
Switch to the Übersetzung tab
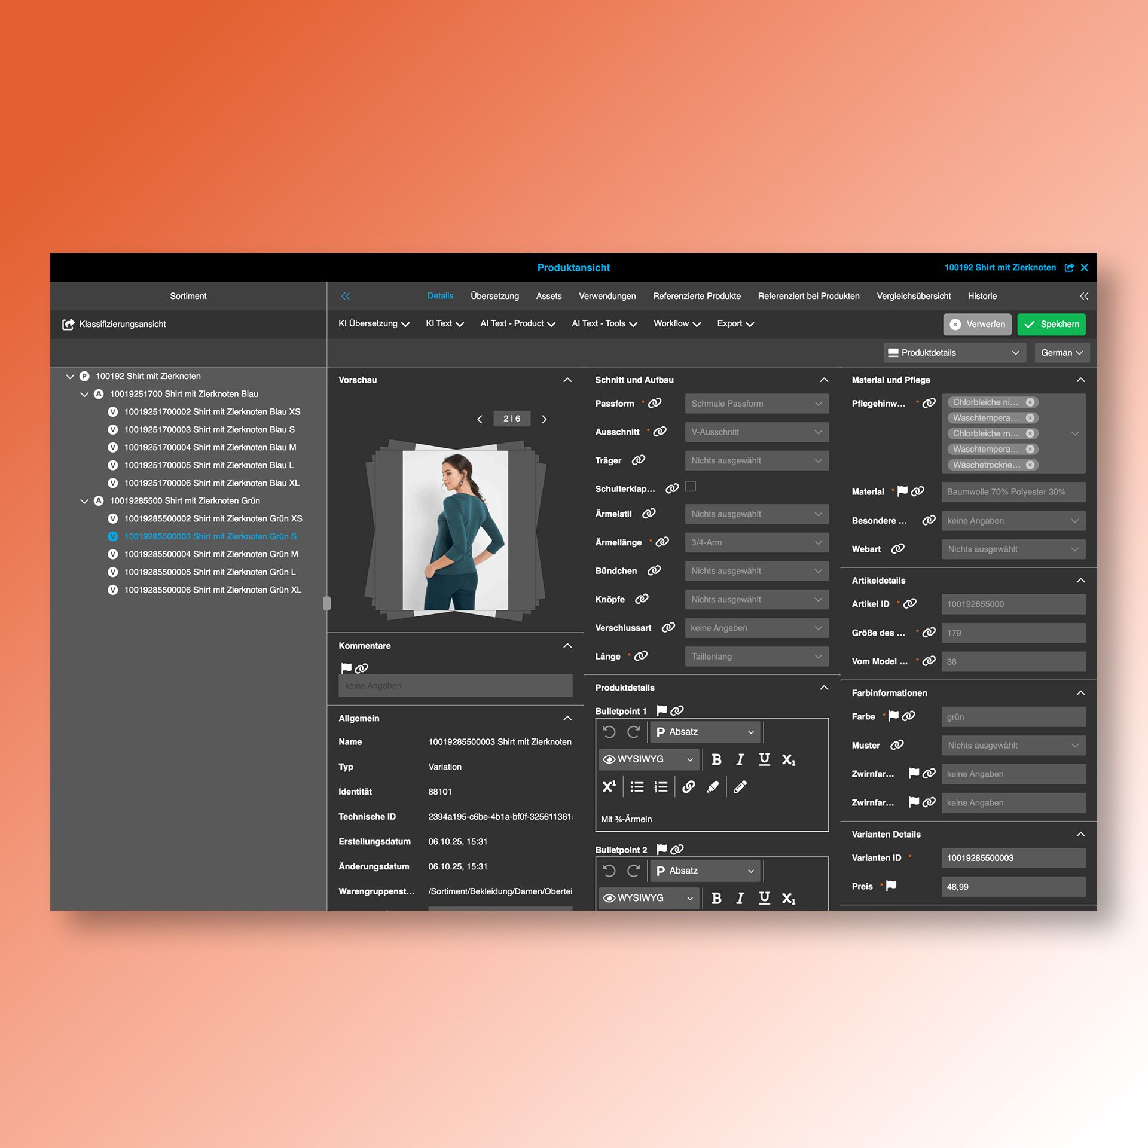494,296
